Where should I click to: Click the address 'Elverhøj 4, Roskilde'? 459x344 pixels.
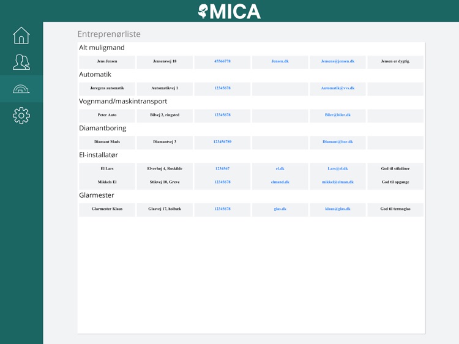pos(165,168)
